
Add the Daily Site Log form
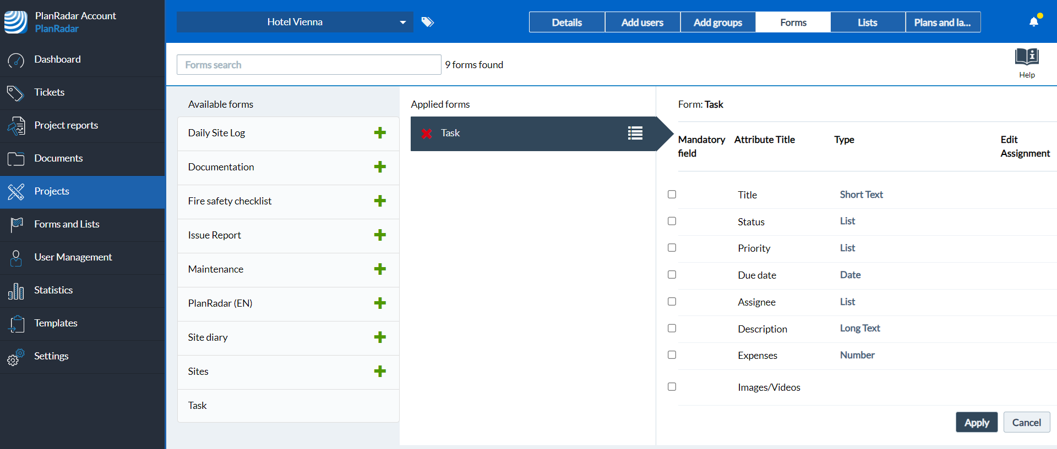pos(380,133)
